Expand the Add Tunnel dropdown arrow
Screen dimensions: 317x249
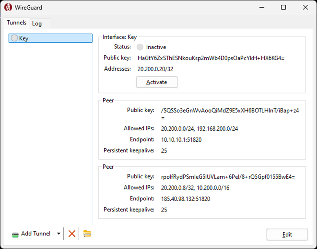click(58, 233)
